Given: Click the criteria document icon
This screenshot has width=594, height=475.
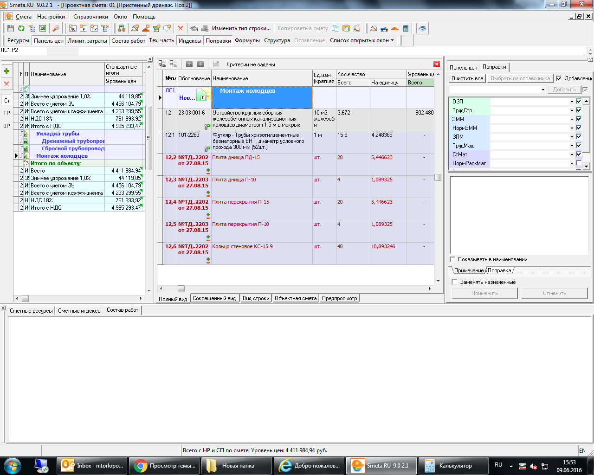Looking at the screenshot, I should 216,64.
